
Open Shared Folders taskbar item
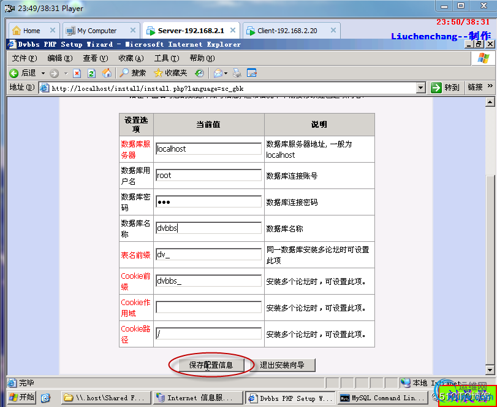pyautogui.click(x=105, y=397)
